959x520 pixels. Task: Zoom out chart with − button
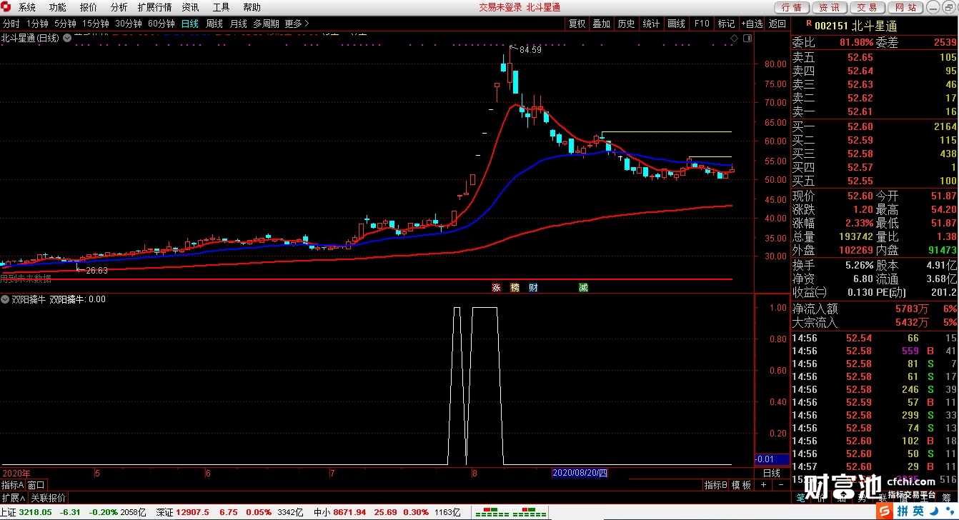[x=780, y=485]
